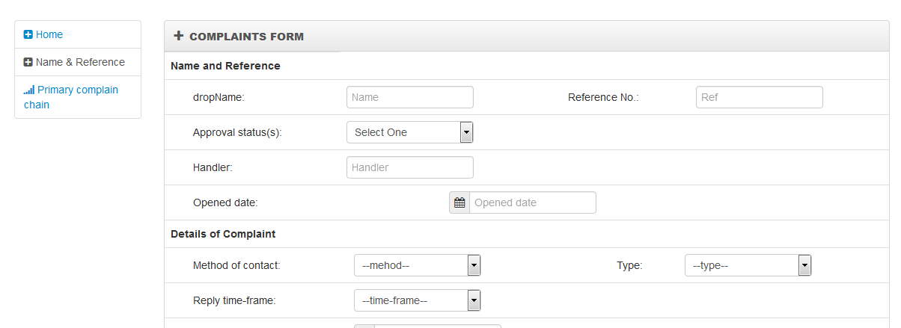Click the Approval status dropdown arrow

tap(466, 132)
